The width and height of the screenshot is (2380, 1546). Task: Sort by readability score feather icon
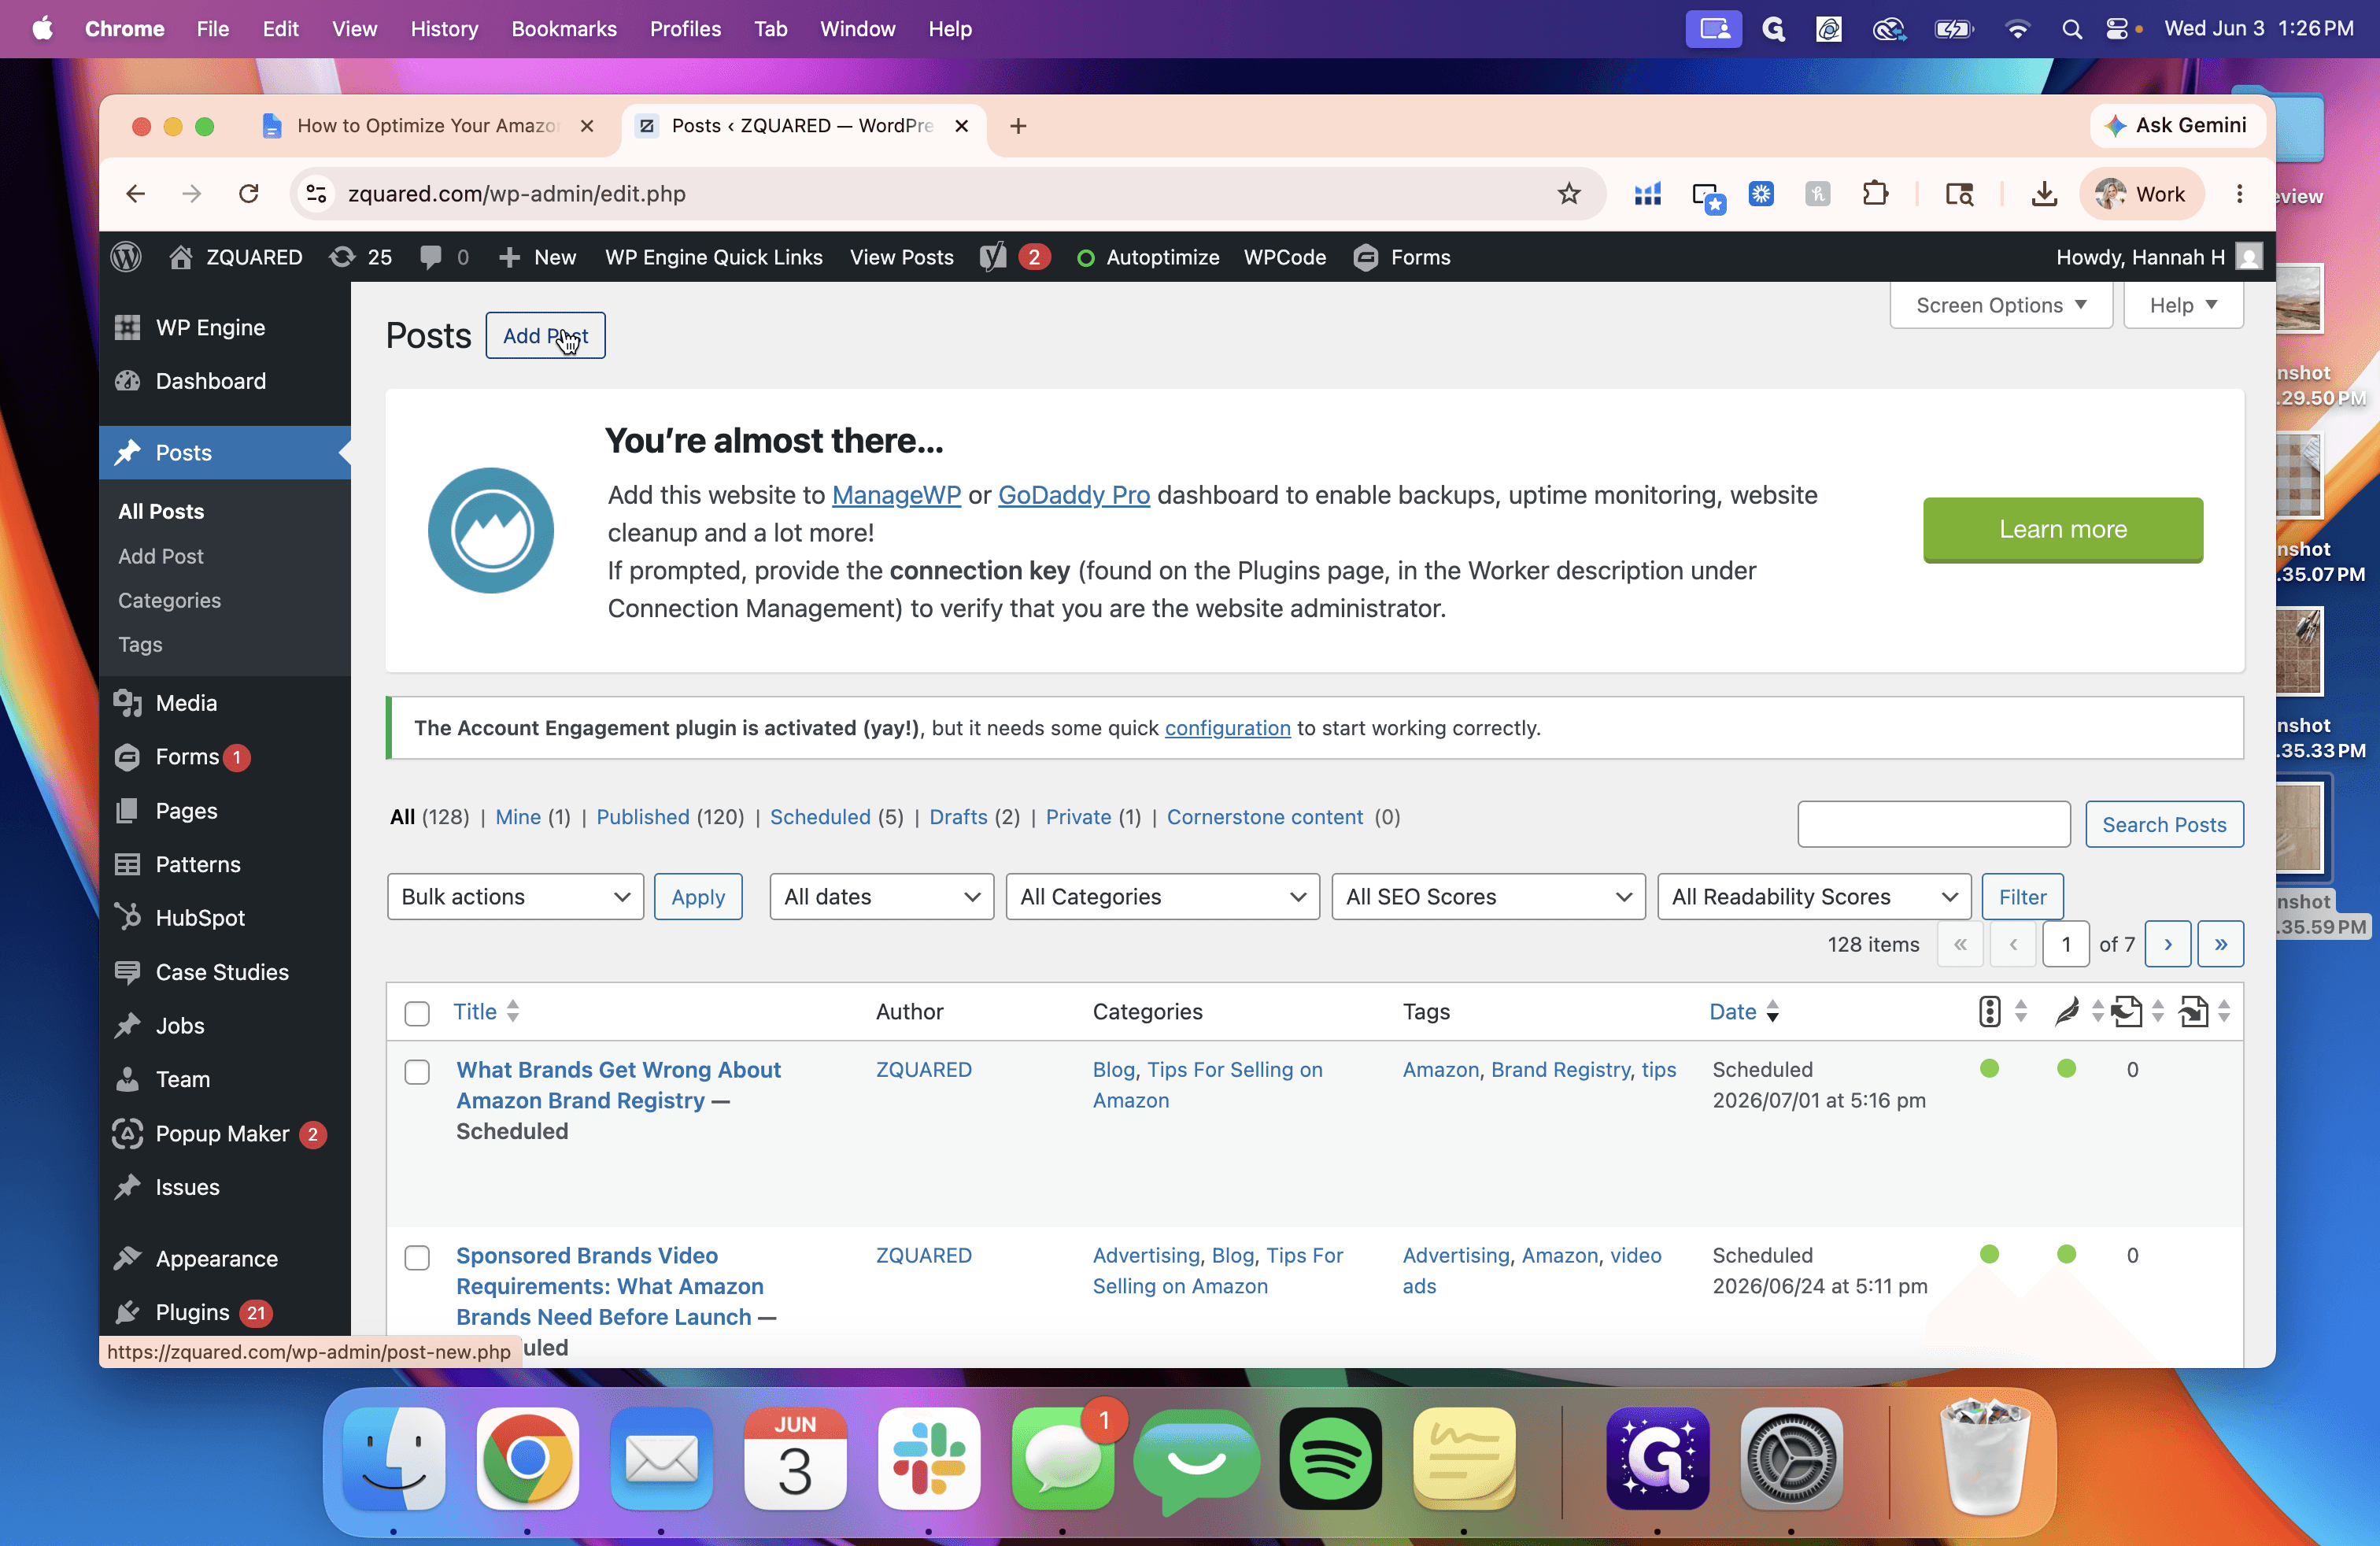point(2066,1011)
